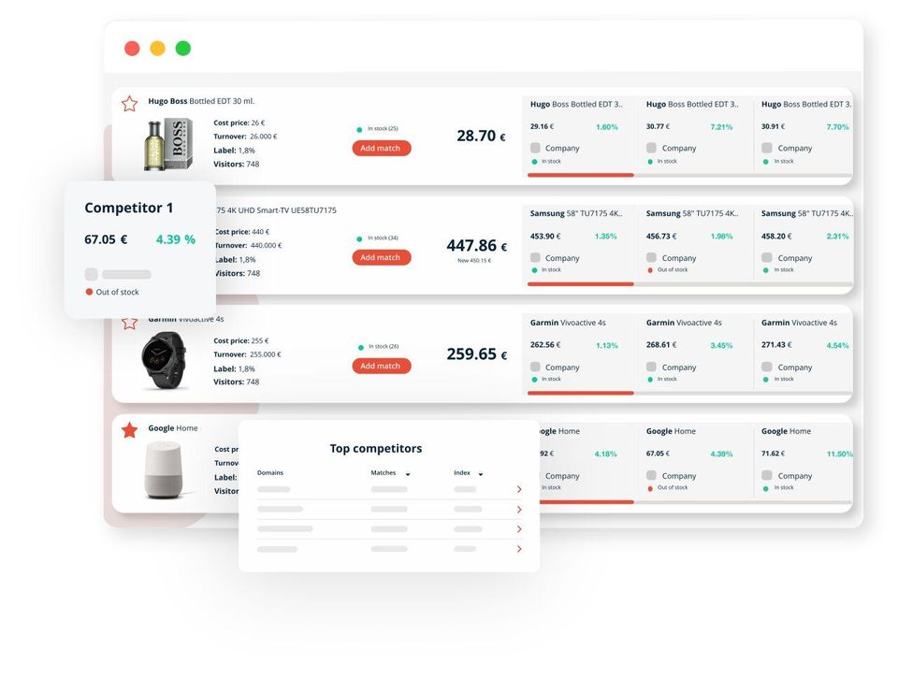
Task: Sort Top competitors by Index arrow
Action: click(481, 474)
